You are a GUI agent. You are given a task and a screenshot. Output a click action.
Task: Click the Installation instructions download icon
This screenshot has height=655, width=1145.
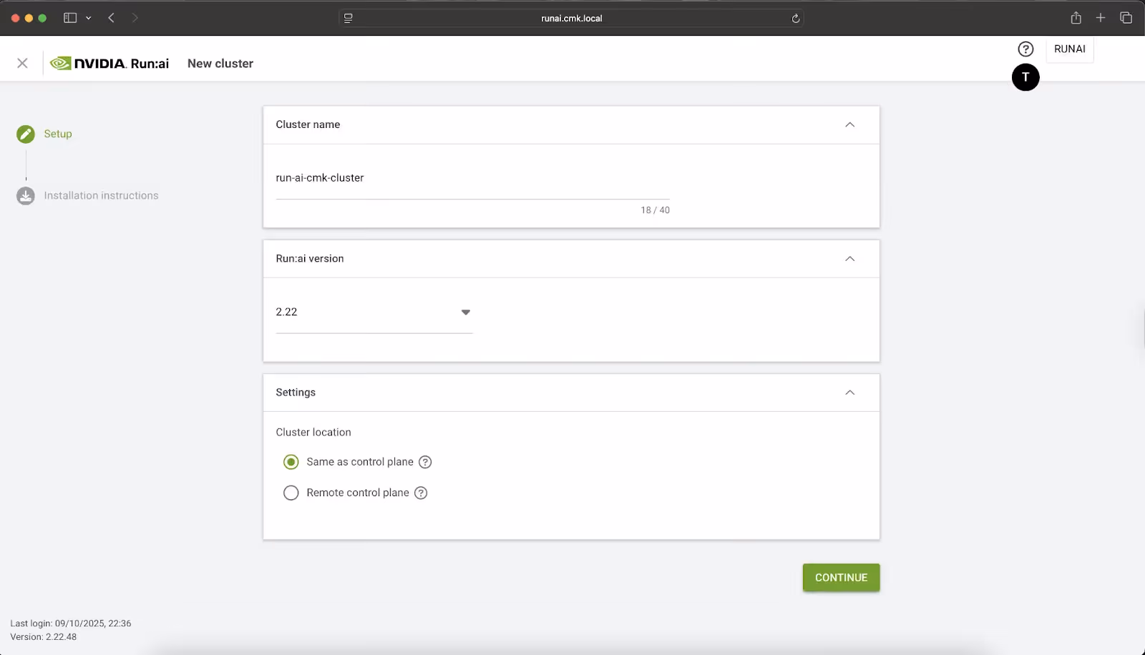pyautogui.click(x=25, y=195)
